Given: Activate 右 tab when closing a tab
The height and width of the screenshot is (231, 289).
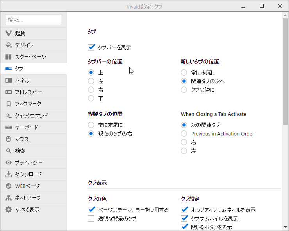Looking at the screenshot, I should (x=184, y=142).
